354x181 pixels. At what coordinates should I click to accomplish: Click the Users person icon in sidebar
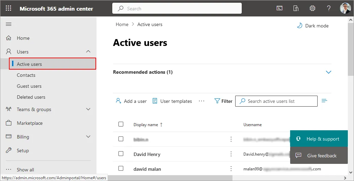pyautogui.click(x=9, y=52)
